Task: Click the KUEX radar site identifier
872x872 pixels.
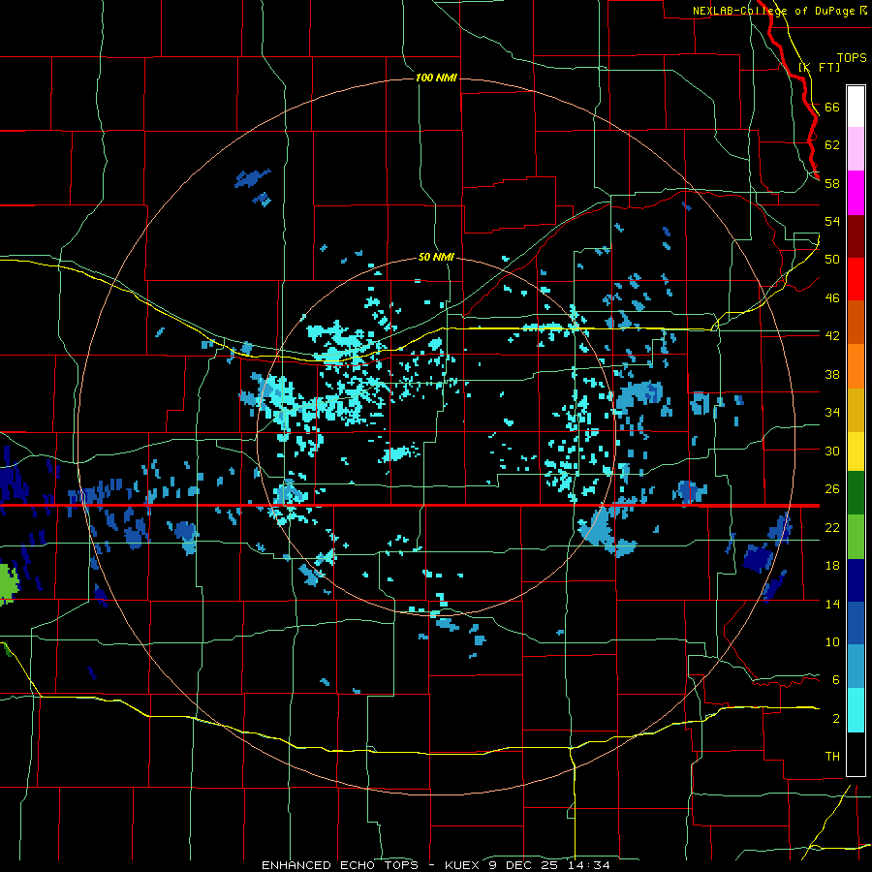Action: (x=464, y=865)
